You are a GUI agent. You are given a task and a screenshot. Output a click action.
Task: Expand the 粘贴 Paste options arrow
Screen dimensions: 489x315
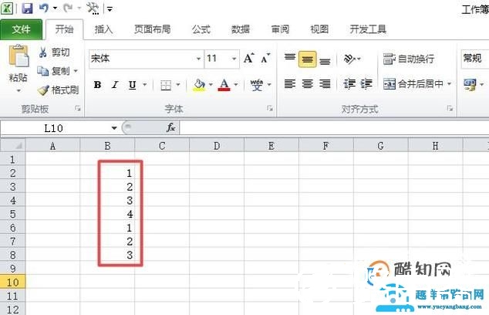coord(19,90)
